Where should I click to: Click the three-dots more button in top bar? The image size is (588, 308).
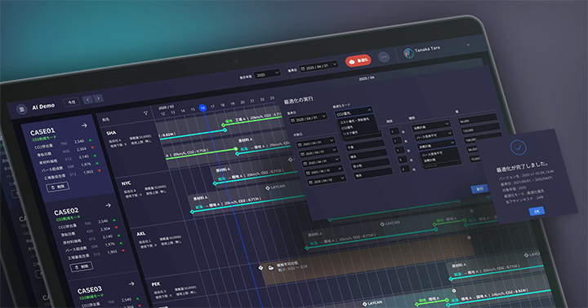click(383, 57)
